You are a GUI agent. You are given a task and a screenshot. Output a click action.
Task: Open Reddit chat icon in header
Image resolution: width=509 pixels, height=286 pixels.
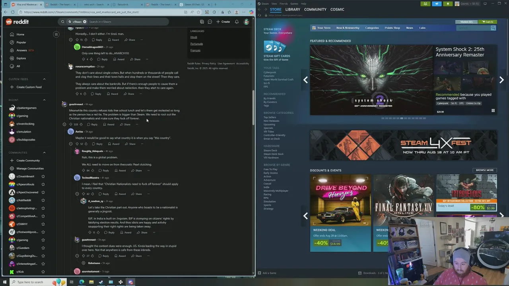pos(210,22)
